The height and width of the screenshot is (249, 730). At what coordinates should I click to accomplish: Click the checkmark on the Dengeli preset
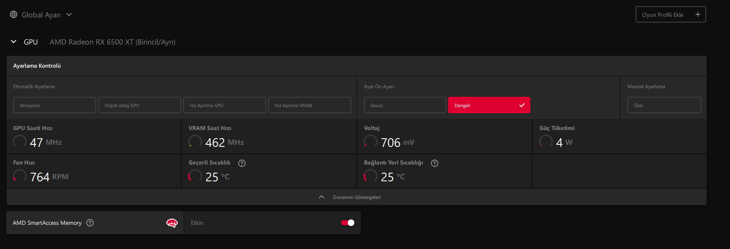522,105
